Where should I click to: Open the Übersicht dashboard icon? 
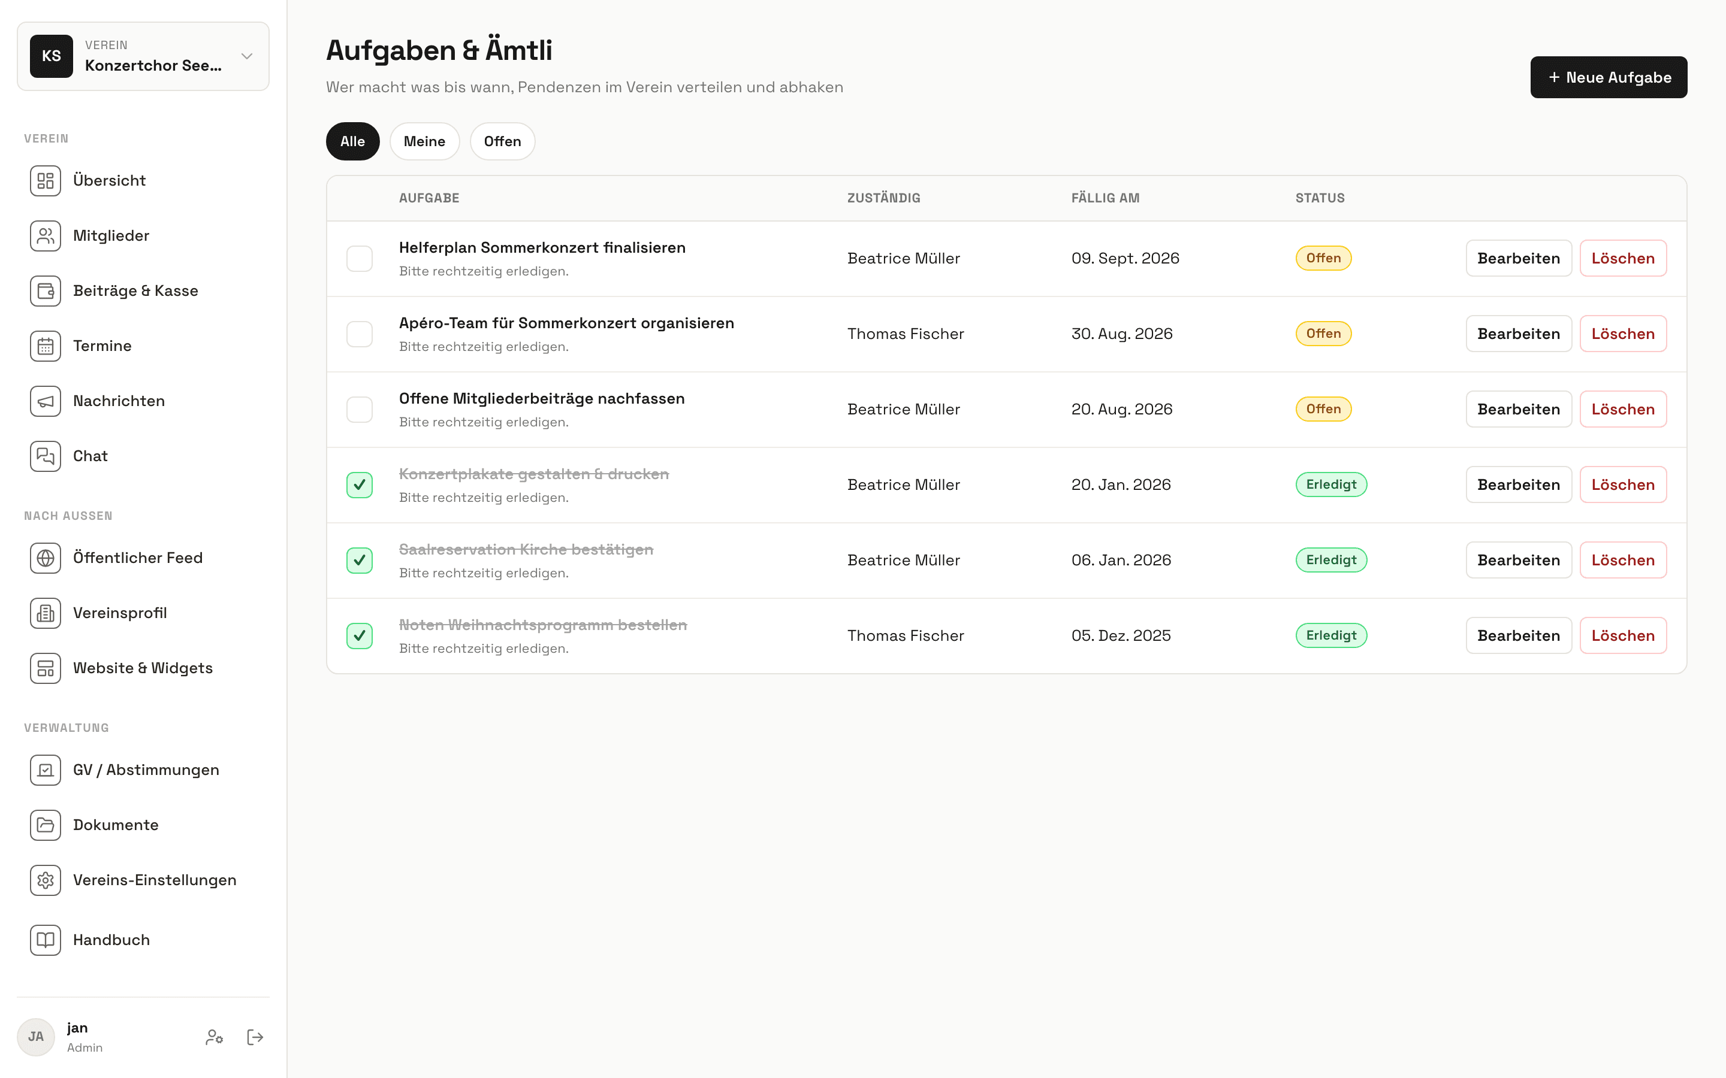(x=46, y=180)
